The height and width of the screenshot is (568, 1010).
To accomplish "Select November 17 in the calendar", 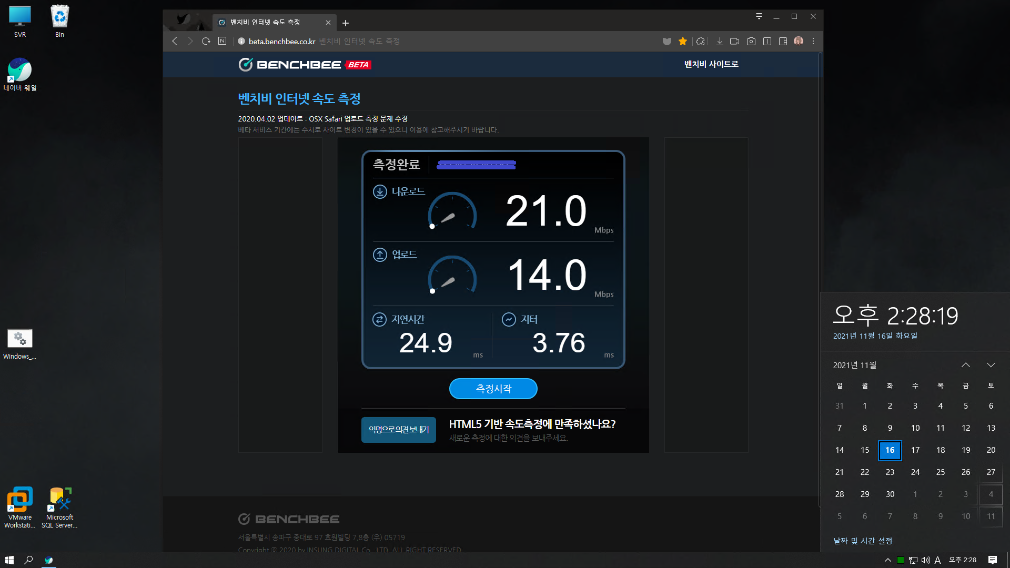I will pos(915,450).
